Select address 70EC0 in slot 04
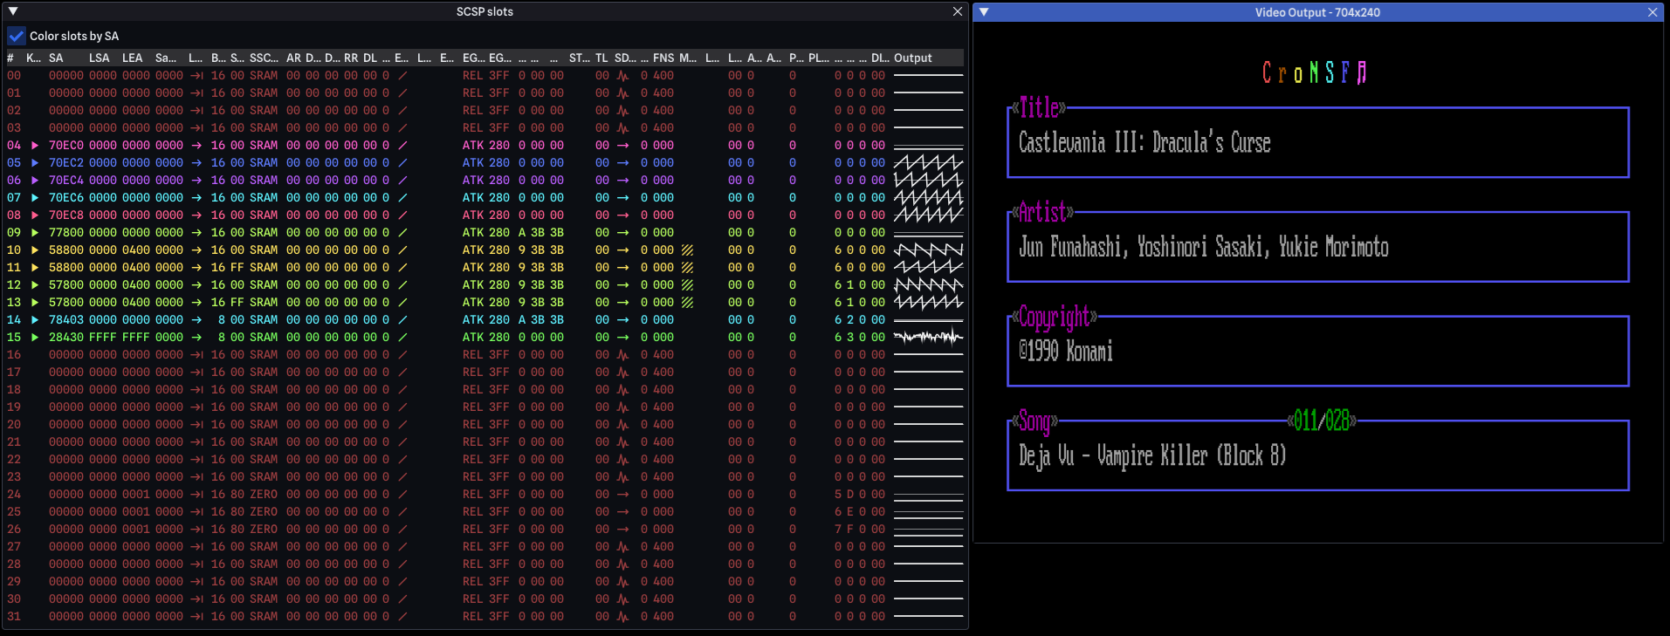 [x=66, y=146]
